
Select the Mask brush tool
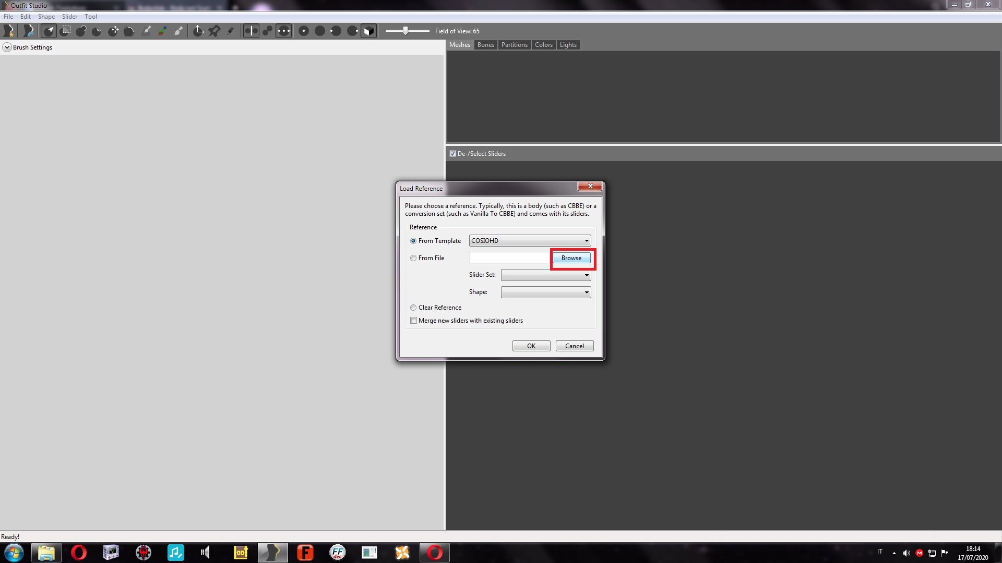[x=65, y=31]
